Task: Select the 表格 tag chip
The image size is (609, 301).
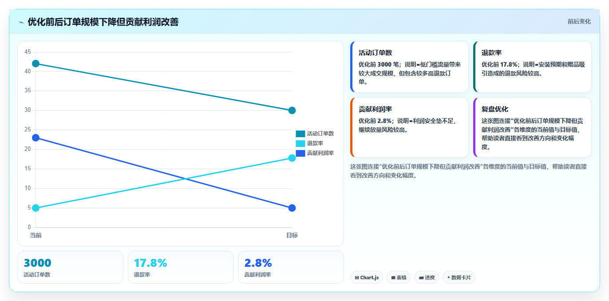Action: click(399, 277)
